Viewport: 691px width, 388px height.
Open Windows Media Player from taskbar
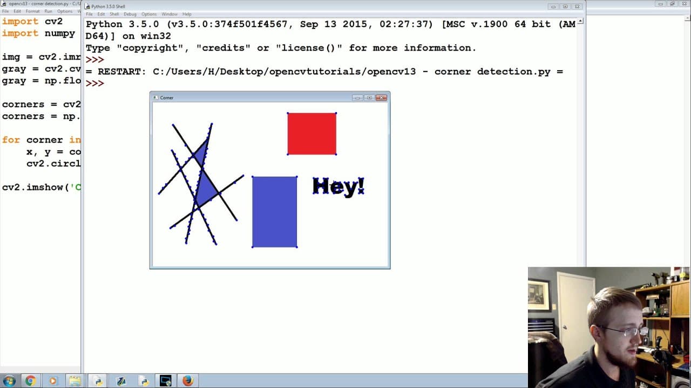[x=52, y=381]
